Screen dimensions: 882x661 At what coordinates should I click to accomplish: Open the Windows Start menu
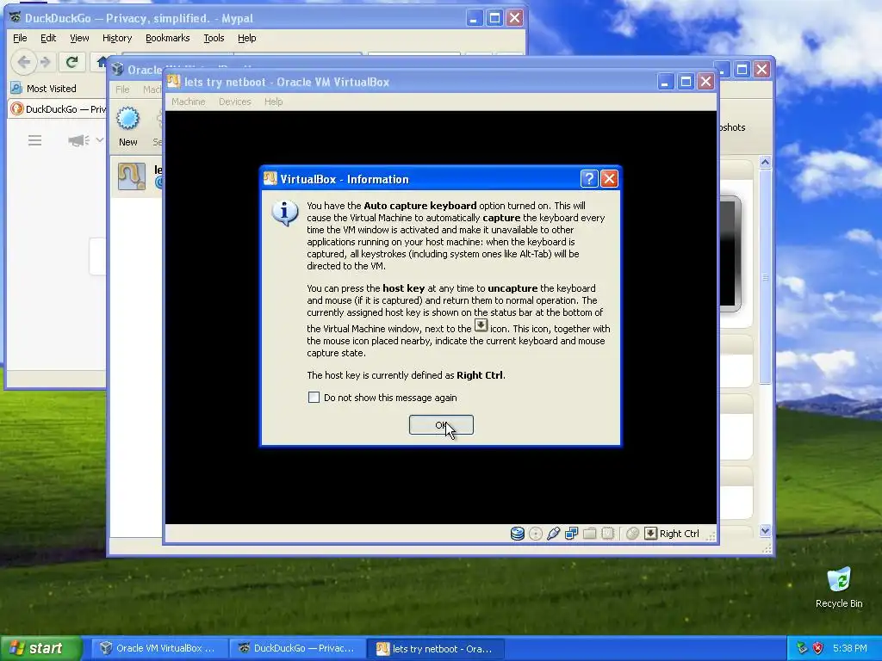pyautogui.click(x=41, y=648)
